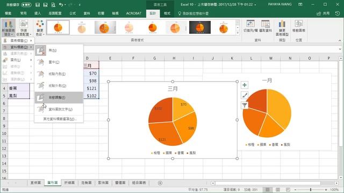Click the version history clock icon
Viewport: 344px width, 193px height.
pyautogui.click(x=338, y=13)
